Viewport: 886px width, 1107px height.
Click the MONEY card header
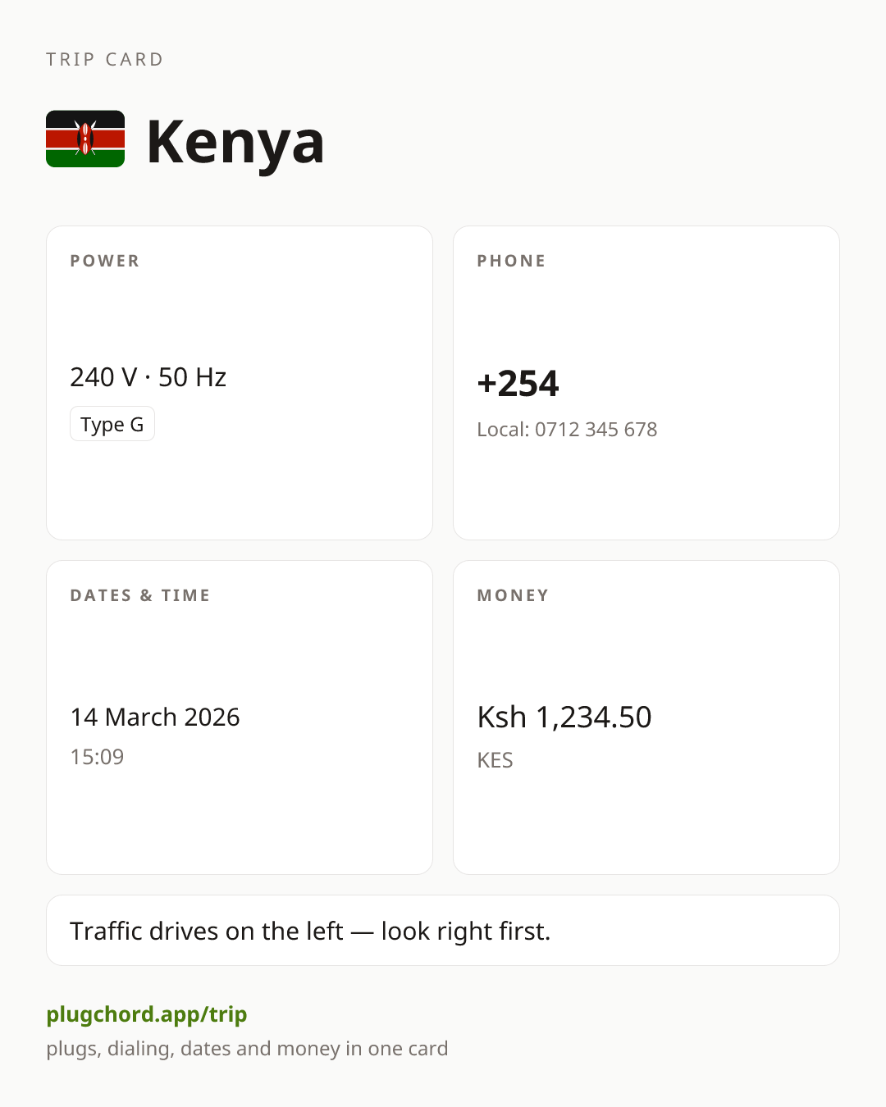(x=514, y=595)
